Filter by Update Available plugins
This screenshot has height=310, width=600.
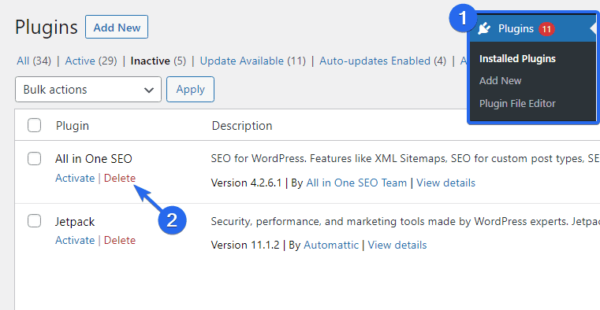tap(252, 61)
